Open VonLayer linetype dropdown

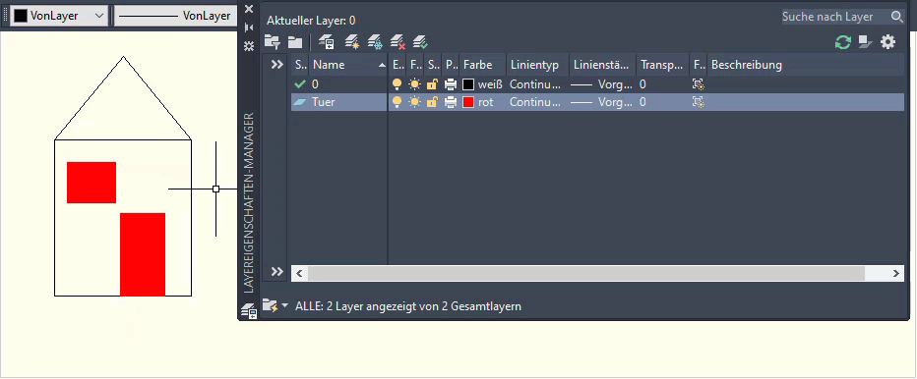175,16
